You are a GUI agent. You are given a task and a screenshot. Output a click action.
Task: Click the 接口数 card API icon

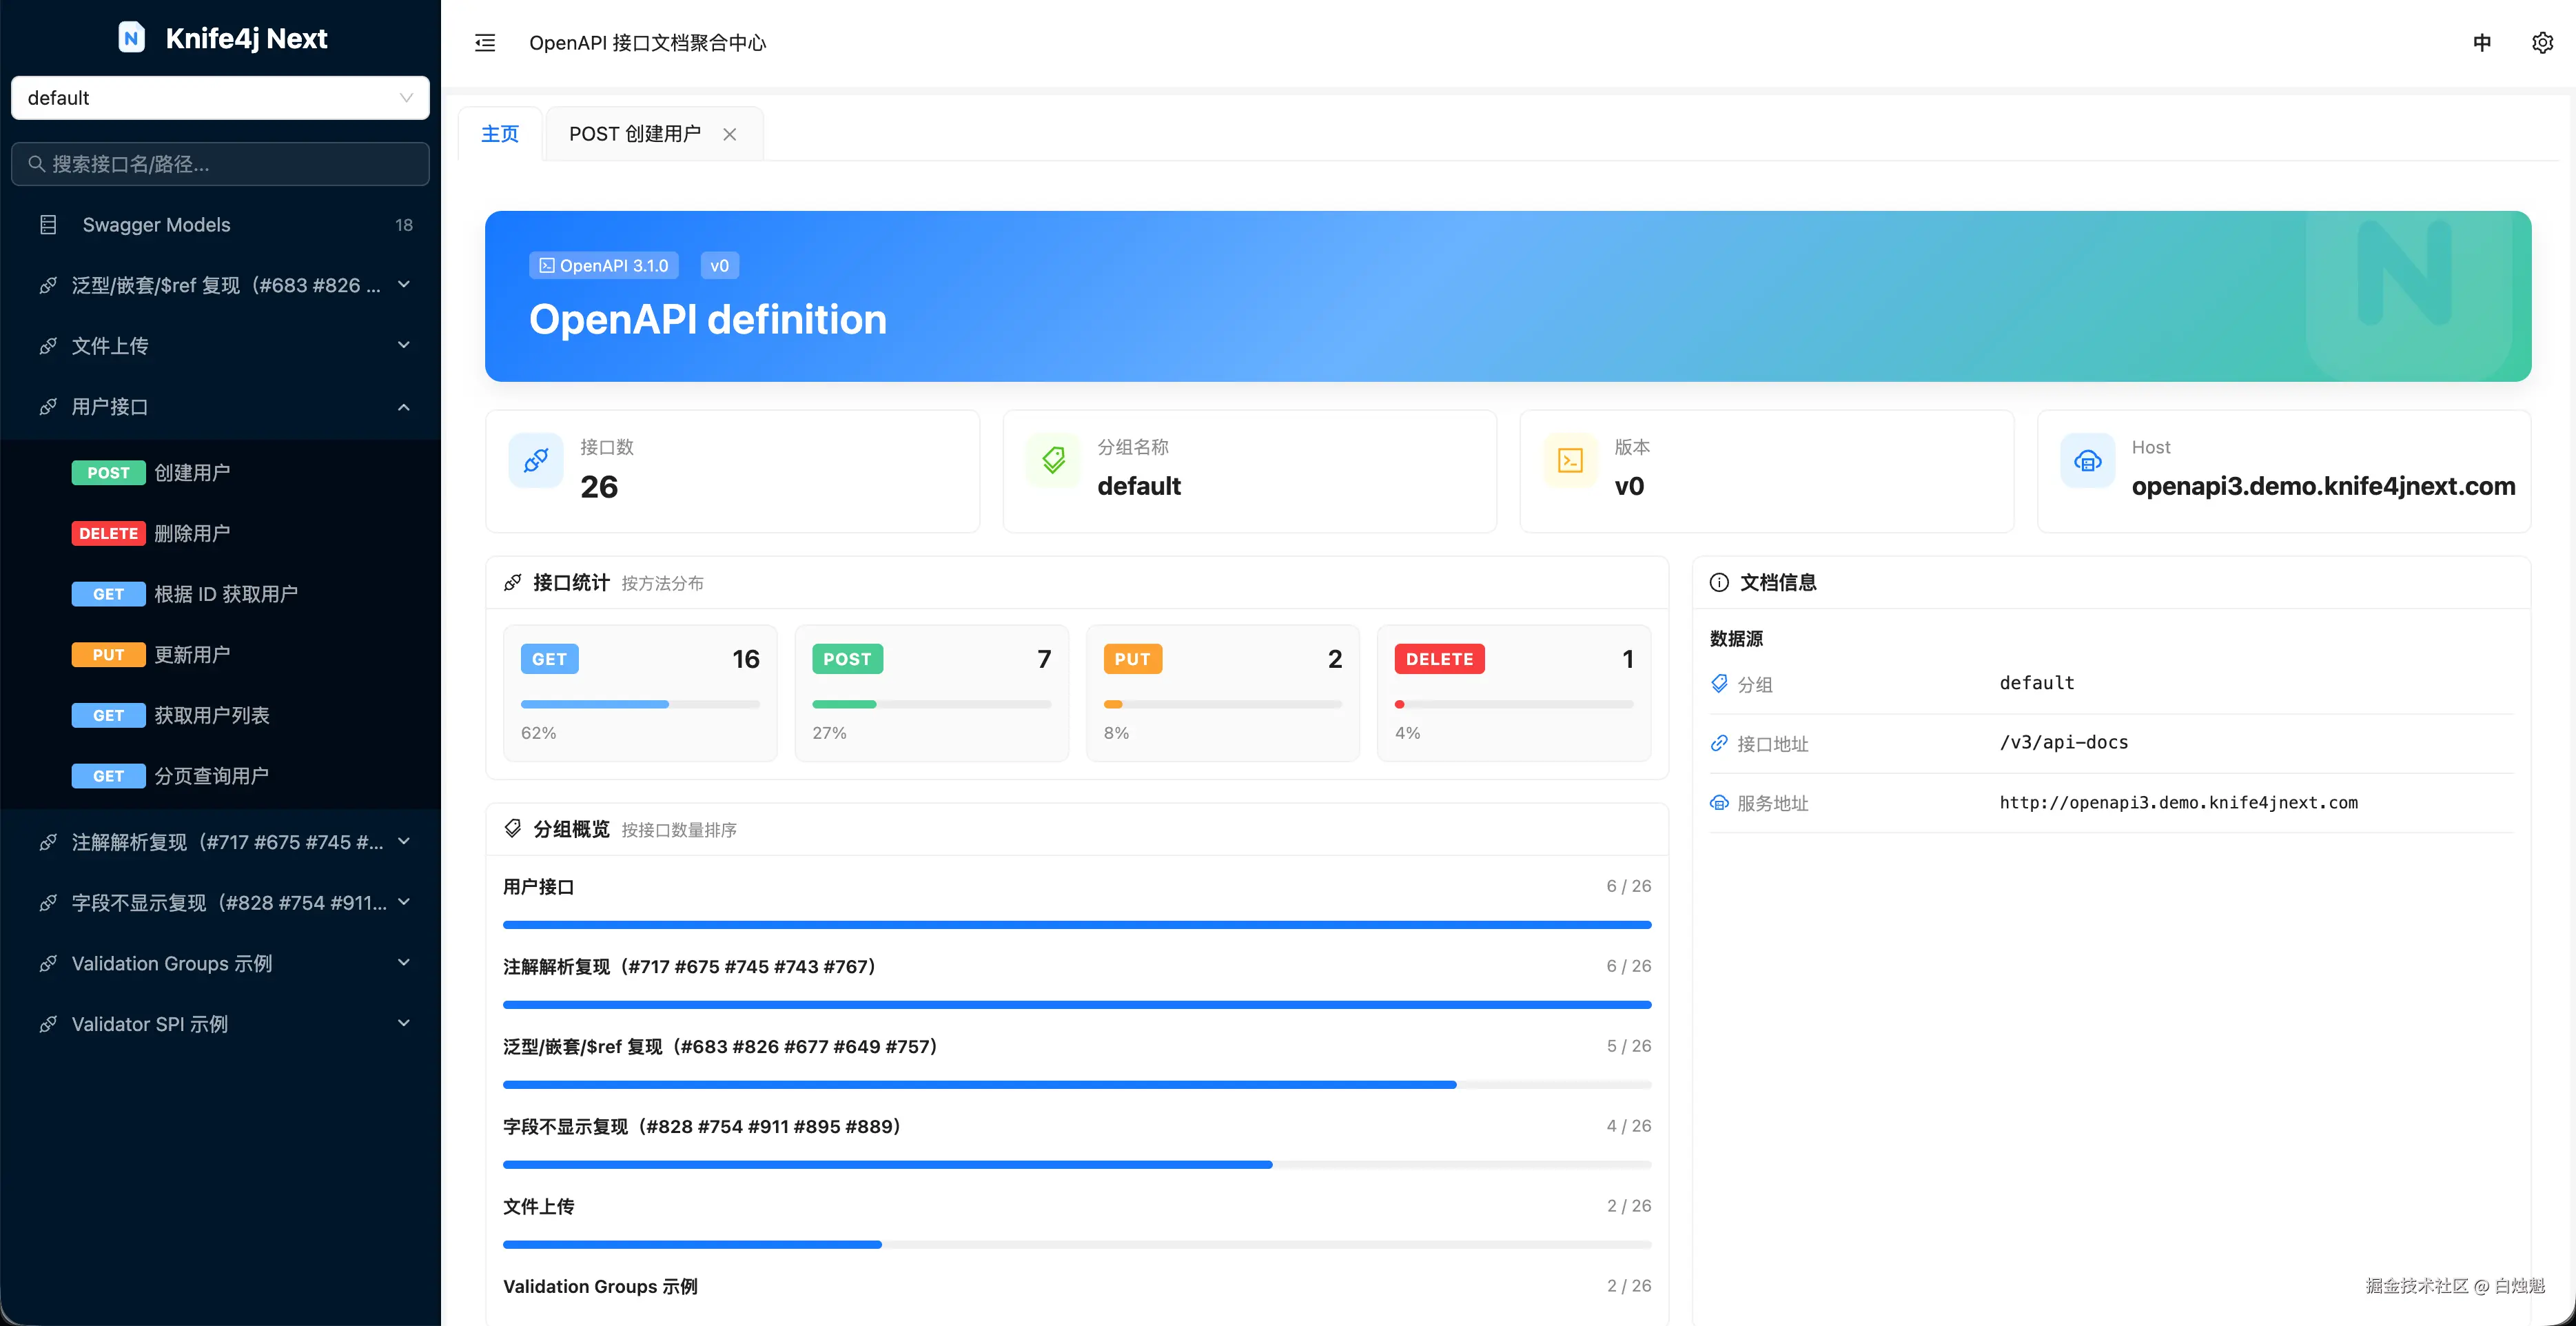click(536, 461)
